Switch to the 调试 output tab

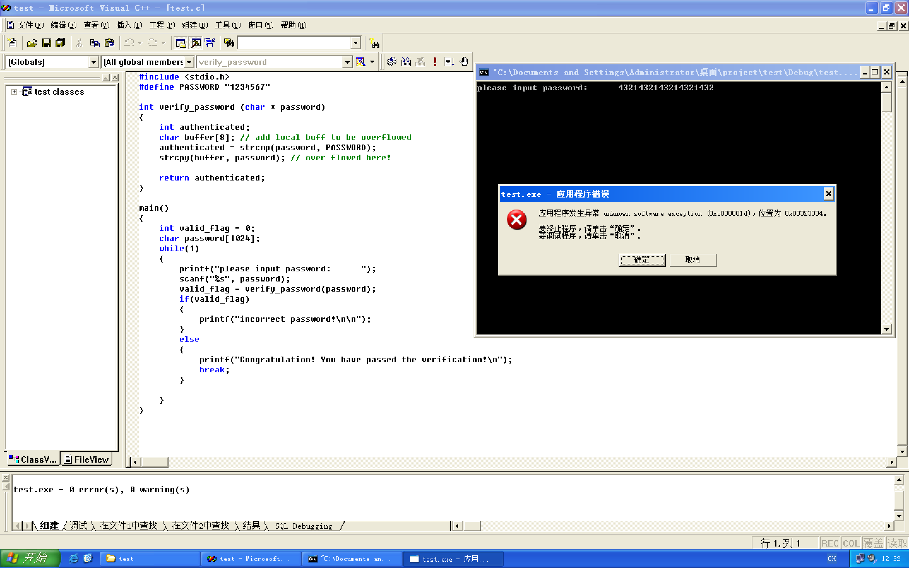point(79,525)
